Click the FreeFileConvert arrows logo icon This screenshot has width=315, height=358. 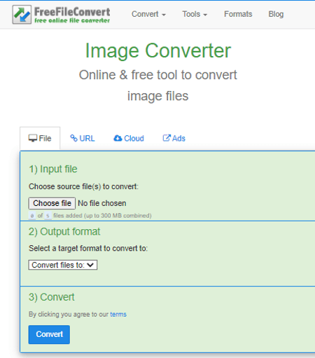pos(22,15)
